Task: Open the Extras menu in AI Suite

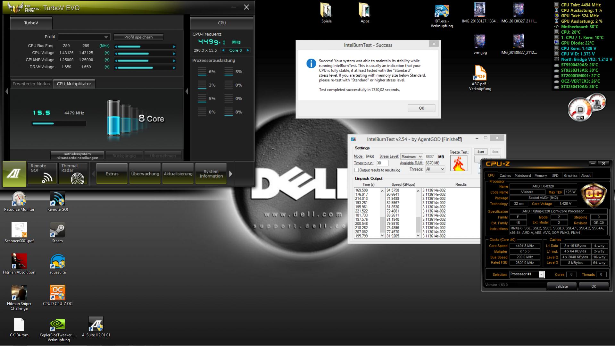Action: tap(112, 173)
